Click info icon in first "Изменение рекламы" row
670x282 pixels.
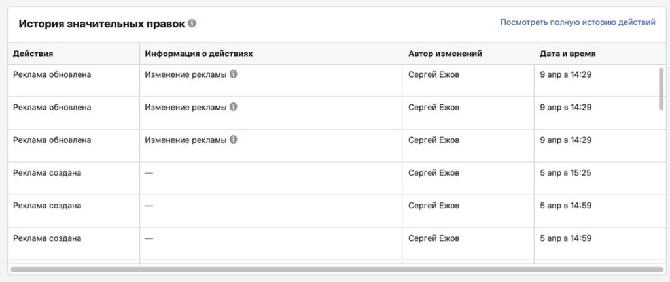(234, 74)
